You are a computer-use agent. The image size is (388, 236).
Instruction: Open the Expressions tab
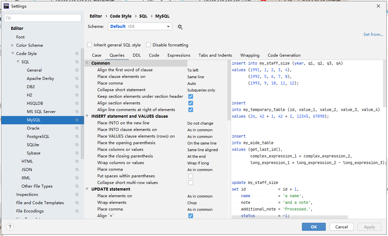pos(179,55)
